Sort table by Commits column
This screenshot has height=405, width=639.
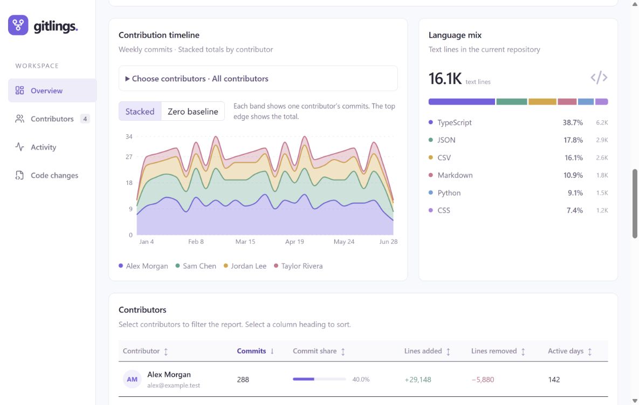(256, 351)
